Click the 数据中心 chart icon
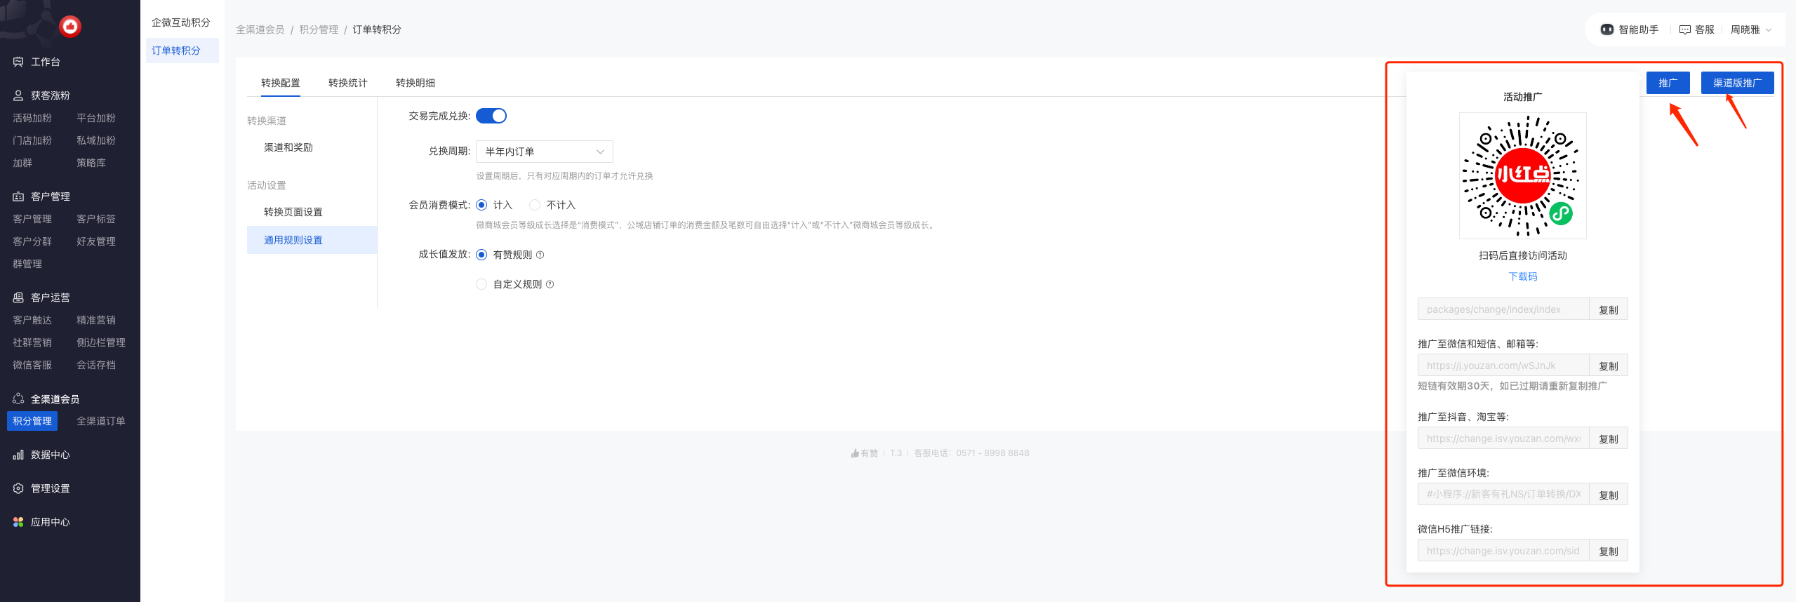Image resolution: width=1796 pixels, height=602 pixels. 18,455
